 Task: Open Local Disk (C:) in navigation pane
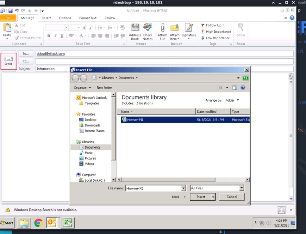[92, 180]
